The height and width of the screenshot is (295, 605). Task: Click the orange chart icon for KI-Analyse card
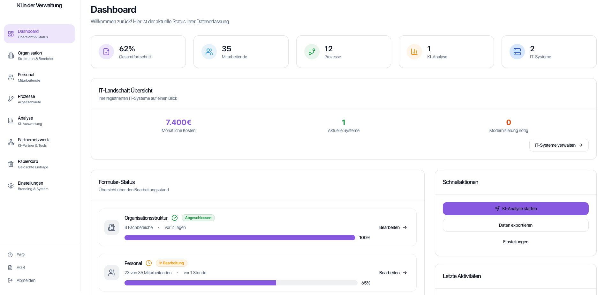point(414,52)
